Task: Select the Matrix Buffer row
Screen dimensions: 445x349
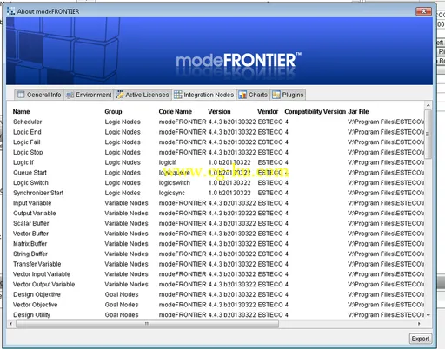Action: tap(218, 244)
